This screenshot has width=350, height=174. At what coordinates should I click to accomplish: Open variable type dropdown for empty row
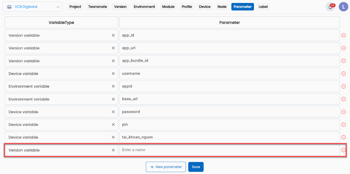[x=56, y=150]
